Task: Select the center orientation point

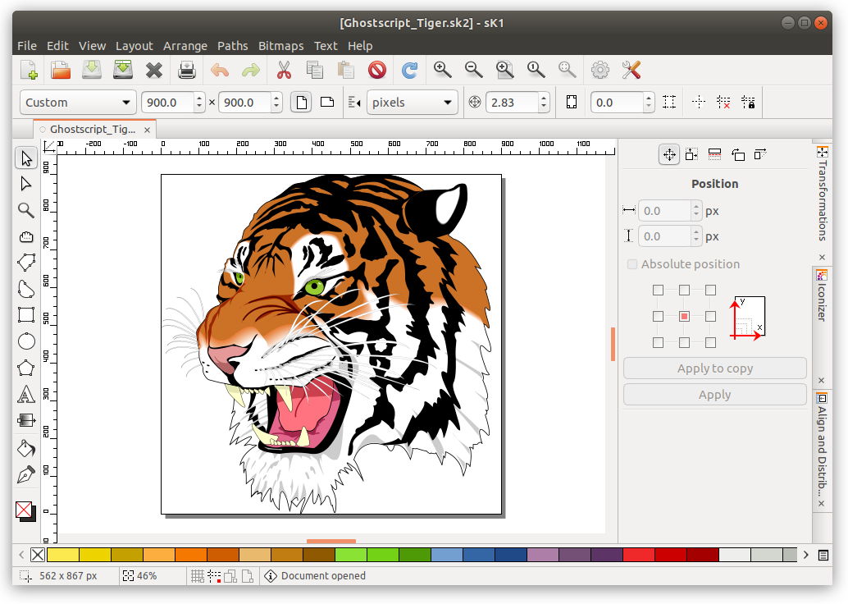Action: coord(684,316)
